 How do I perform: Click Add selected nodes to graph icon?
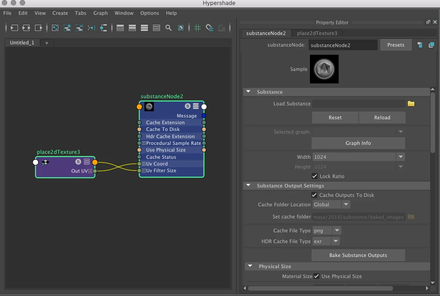(67, 28)
